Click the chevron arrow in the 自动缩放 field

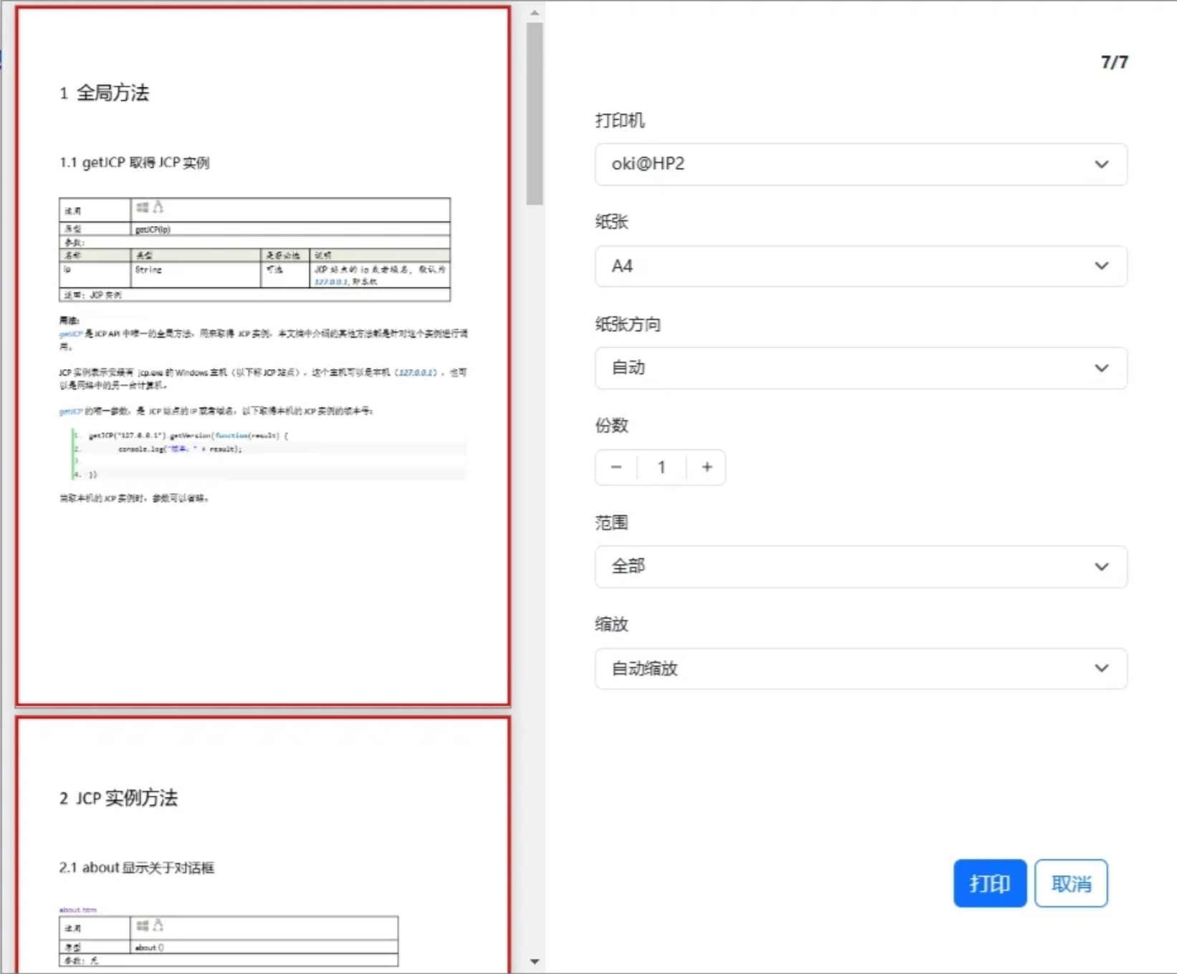click(1101, 669)
